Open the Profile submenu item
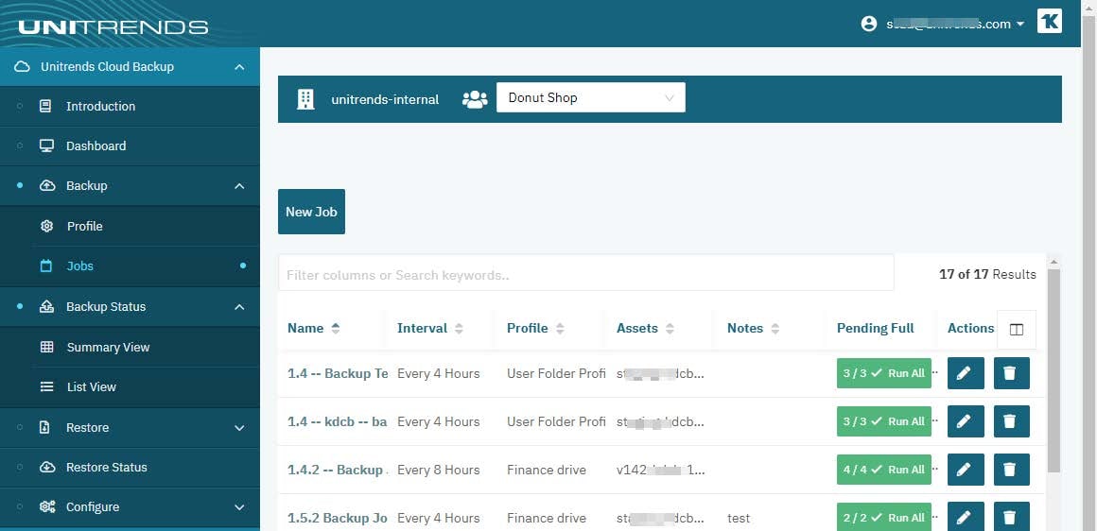1097x531 pixels. pos(130,227)
